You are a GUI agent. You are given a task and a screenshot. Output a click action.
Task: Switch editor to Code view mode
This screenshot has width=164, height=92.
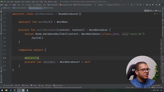coord(147,11)
